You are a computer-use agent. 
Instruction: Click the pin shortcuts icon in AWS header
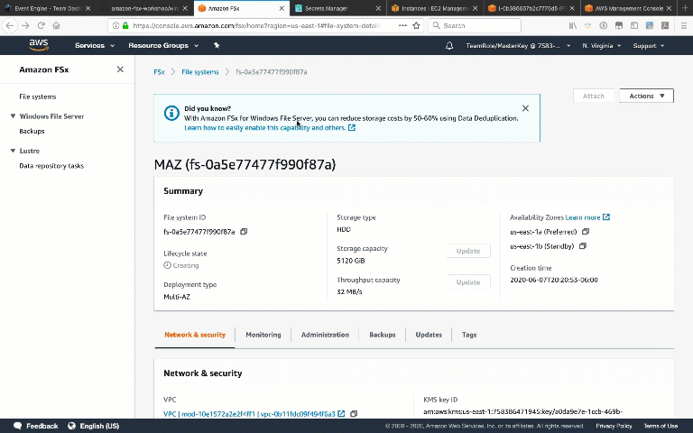pyautogui.click(x=217, y=45)
